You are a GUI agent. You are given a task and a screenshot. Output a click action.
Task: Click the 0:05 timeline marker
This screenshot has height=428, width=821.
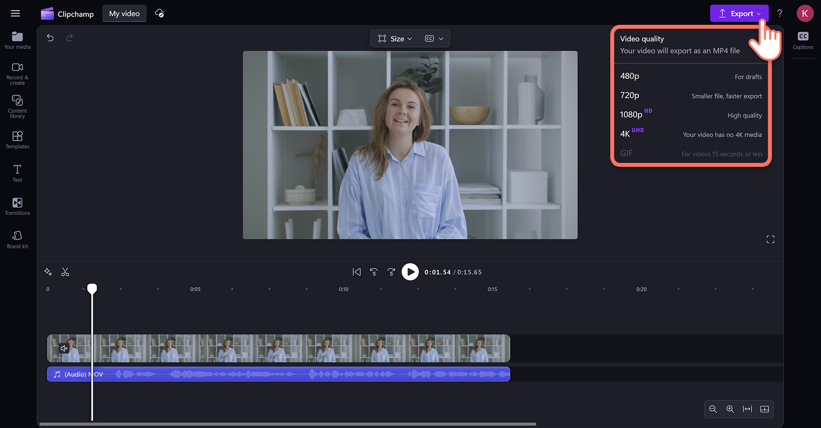coord(195,289)
